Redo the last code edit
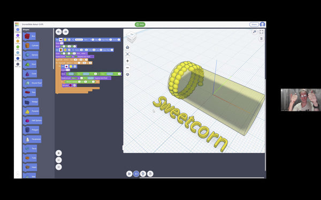321x200 pixels. click(x=65, y=32)
